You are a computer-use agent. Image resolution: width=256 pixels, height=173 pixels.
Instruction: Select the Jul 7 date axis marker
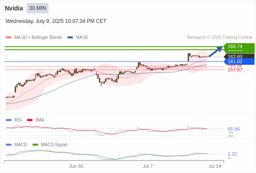(x=148, y=166)
